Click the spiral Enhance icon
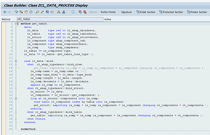Image resolution: width=210 pixels, height=135 pixels. (x=31, y=12)
